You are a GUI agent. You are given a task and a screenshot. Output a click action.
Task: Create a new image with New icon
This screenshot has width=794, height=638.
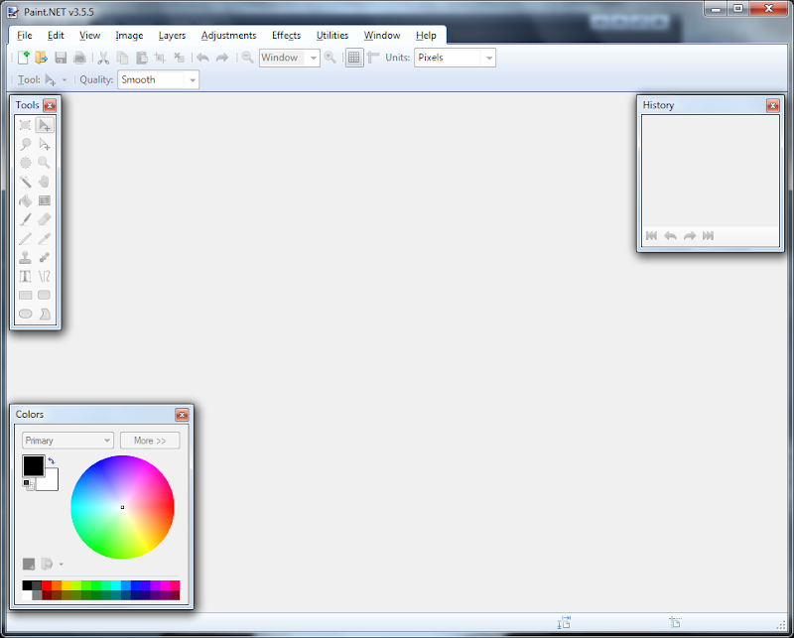(x=24, y=58)
